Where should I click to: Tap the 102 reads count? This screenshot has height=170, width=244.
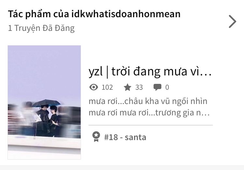(x=107, y=87)
